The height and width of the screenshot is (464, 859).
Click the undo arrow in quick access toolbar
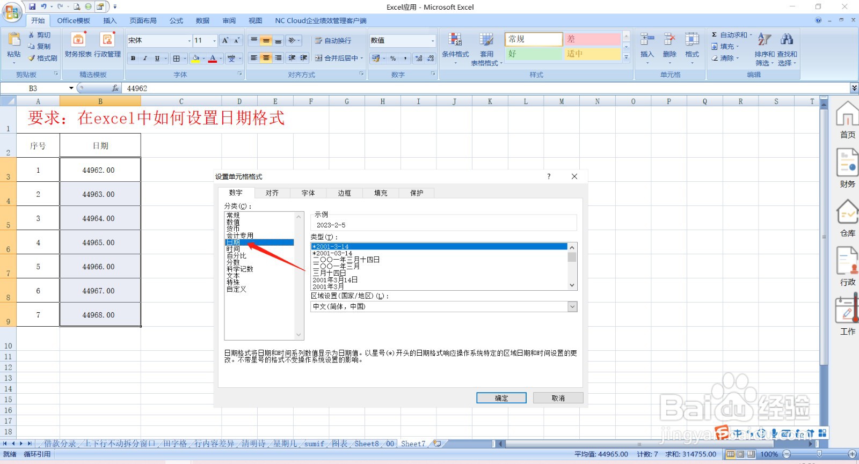coord(44,7)
